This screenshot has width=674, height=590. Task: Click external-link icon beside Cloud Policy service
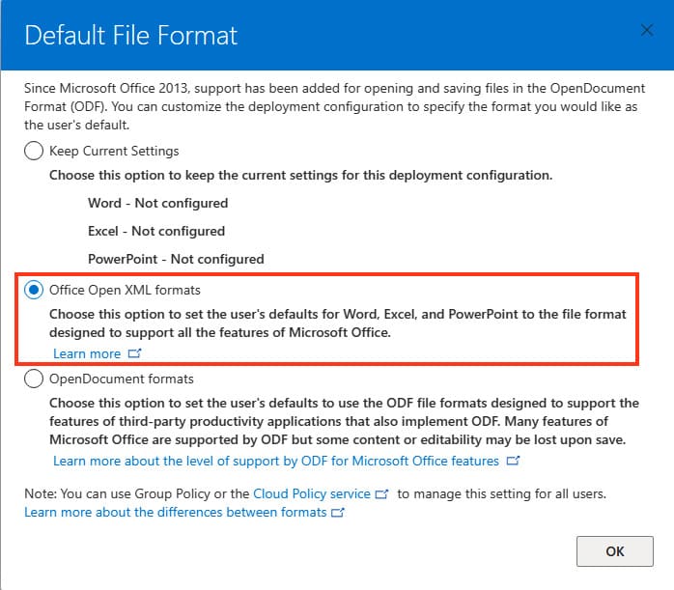coord(382,493)
